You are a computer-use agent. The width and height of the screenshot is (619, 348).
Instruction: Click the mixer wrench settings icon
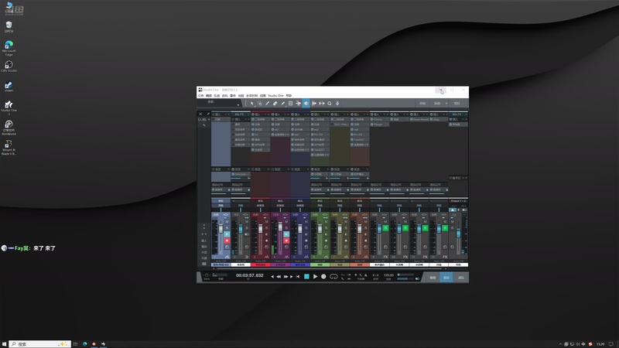(208, 114)
